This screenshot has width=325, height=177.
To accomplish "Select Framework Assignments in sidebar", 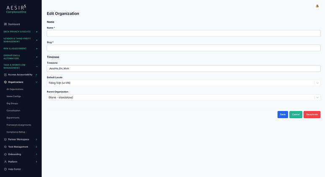I will pyautogui.click(x=18, y=125).
